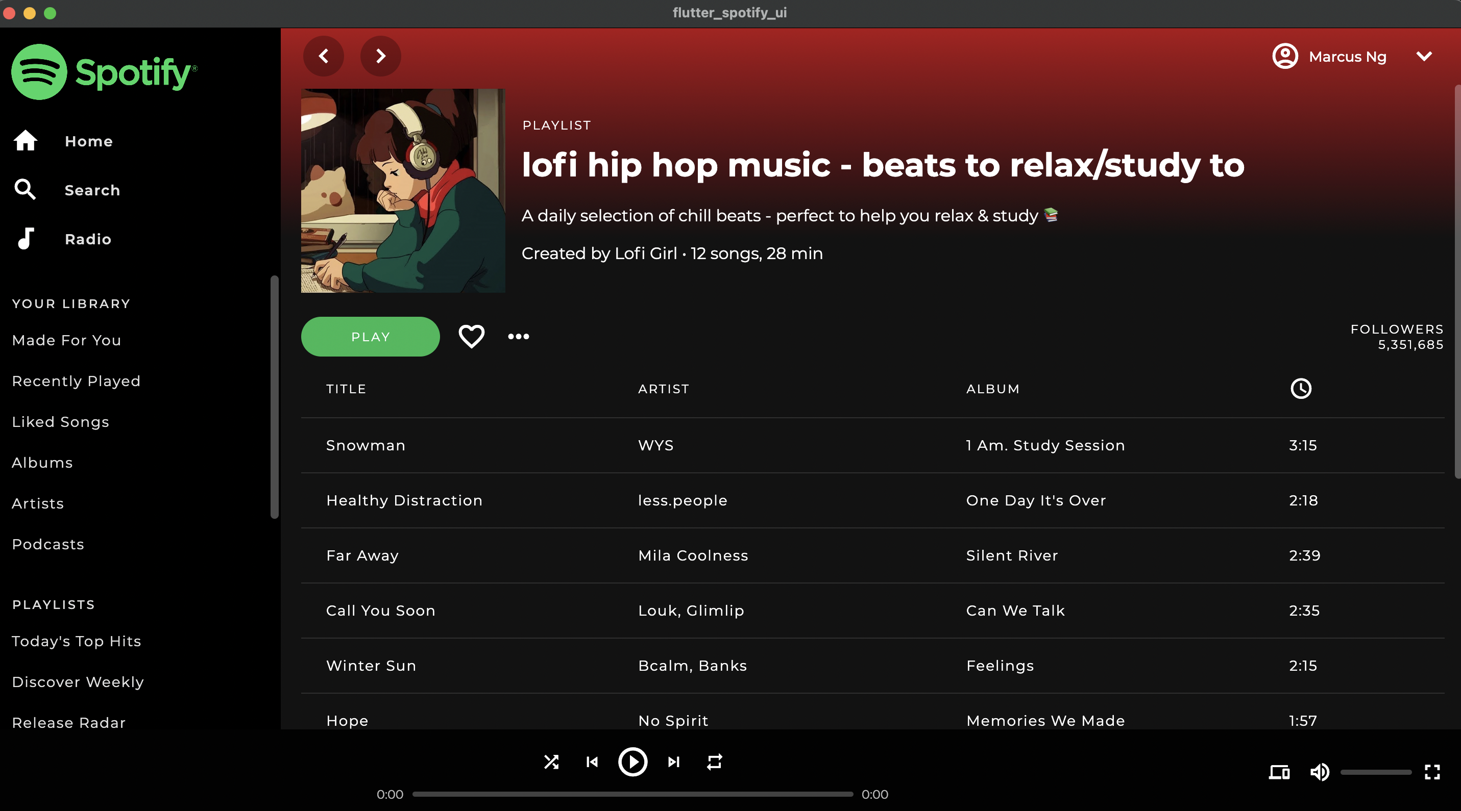The image size is (1461, 811).
Task: Like the playlist with the heart toggle
Action: (471, 336)
